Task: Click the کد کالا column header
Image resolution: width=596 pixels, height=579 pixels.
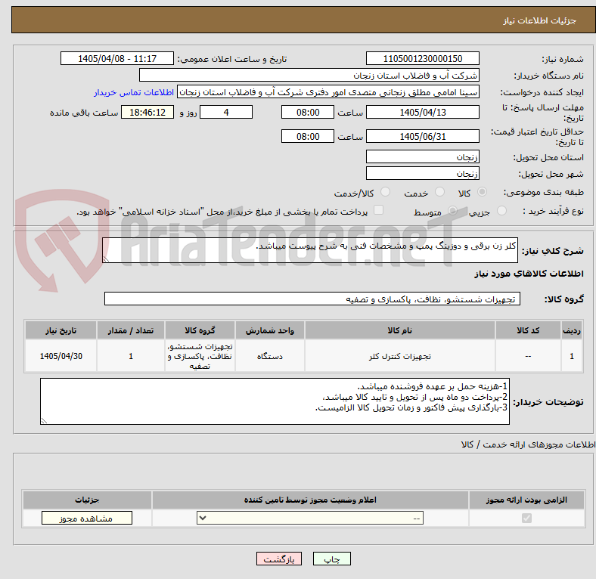Action: tap(528, 330)
